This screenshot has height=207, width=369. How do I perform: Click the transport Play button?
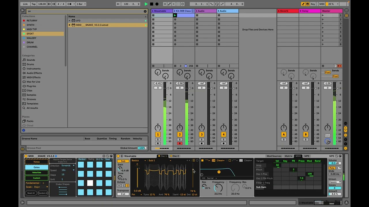click(146, 4)
